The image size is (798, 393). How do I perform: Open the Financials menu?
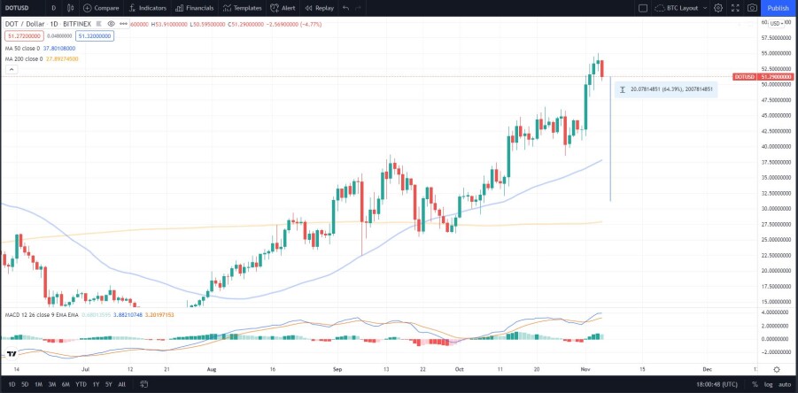pyautogui.click(x=195, y=8)
